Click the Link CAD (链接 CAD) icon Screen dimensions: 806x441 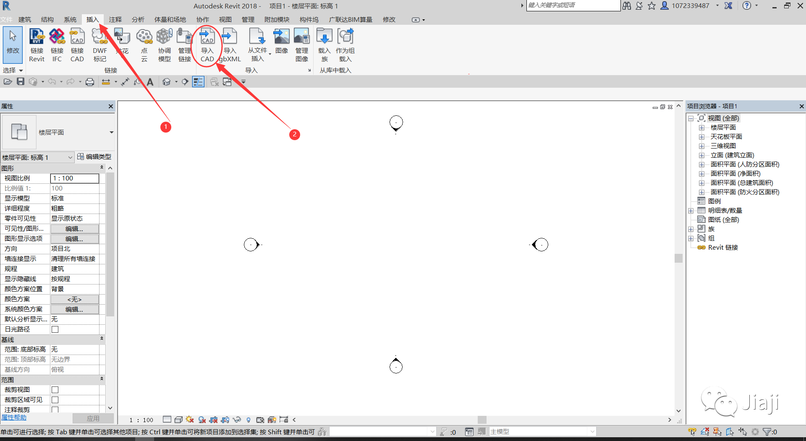click(77, 45)
